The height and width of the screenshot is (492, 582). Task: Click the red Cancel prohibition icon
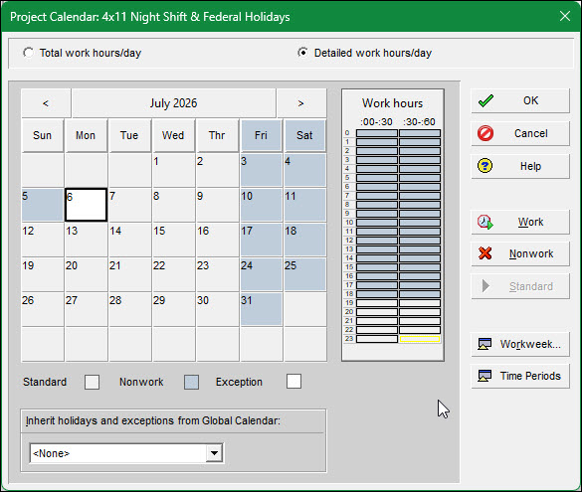(x=485, y=133)
